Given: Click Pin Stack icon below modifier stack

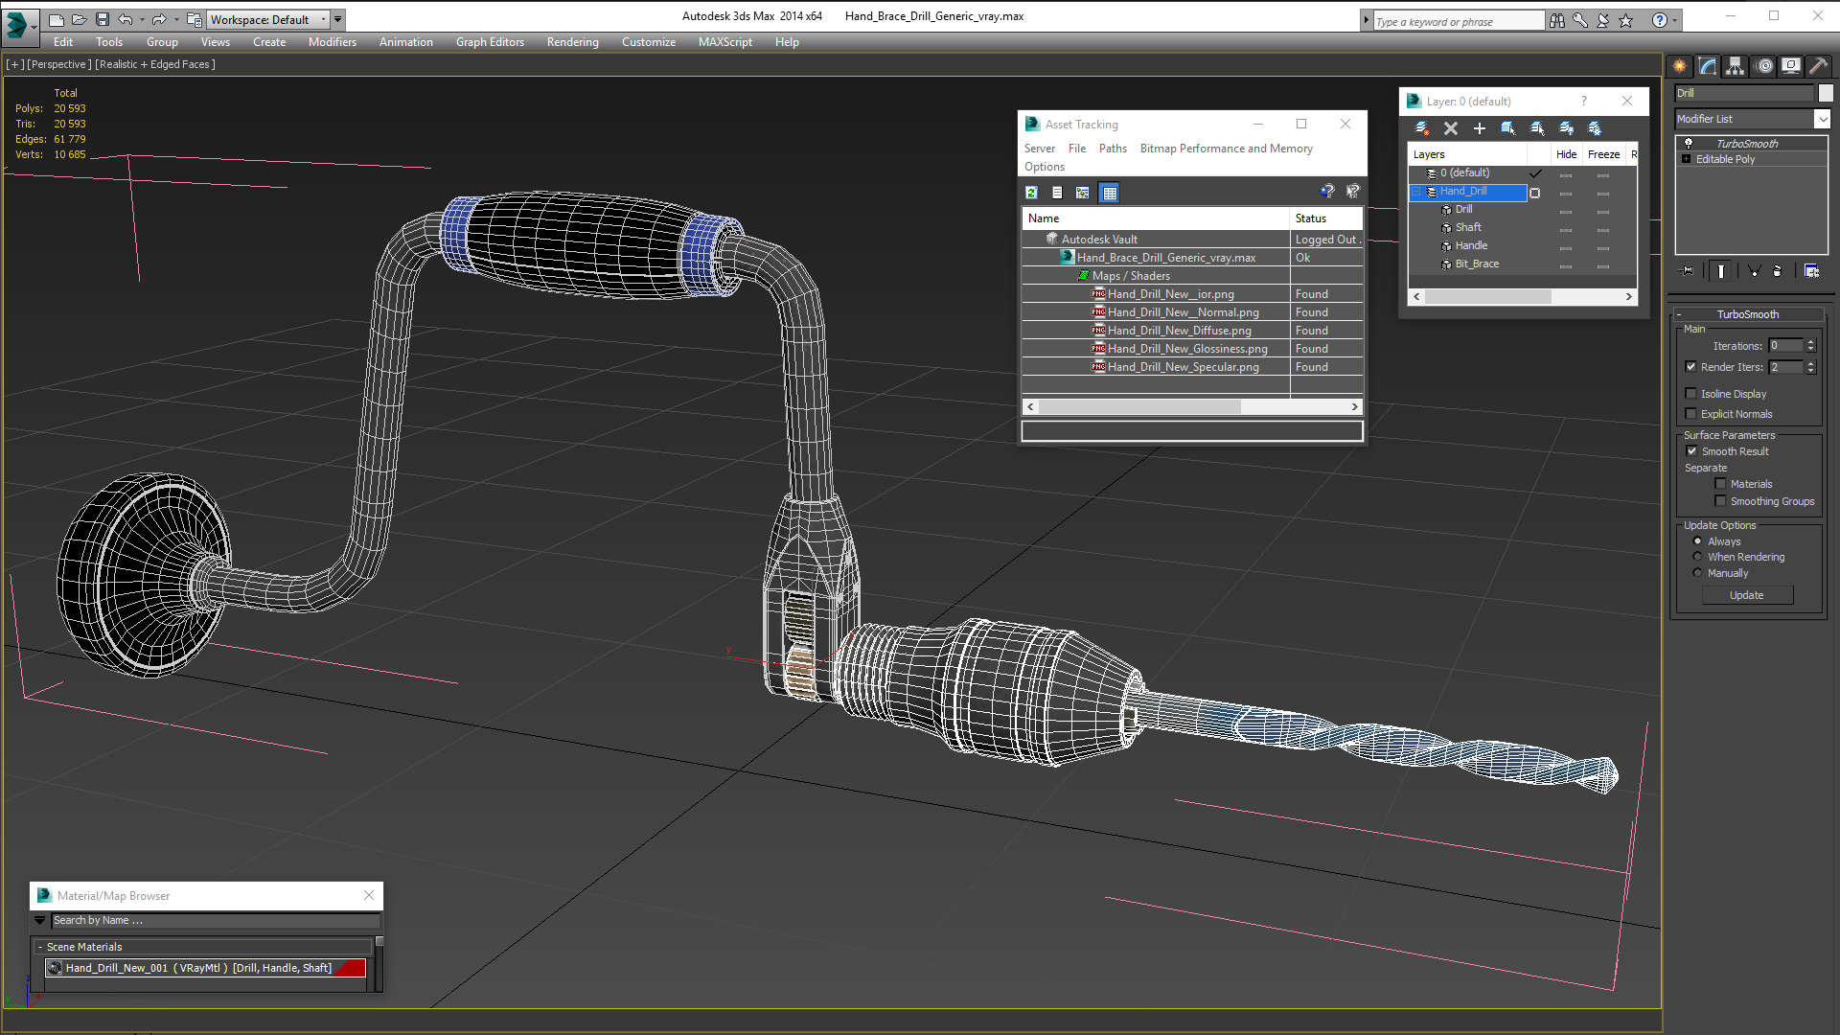Looking at the screenshot, I should click(1688, 271).
